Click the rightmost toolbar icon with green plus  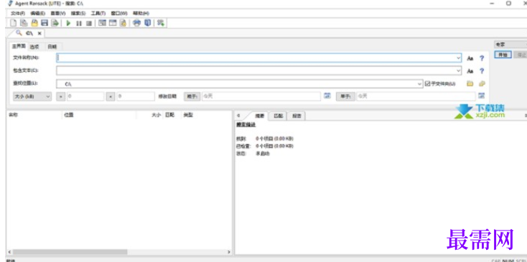tap(161, 23)
